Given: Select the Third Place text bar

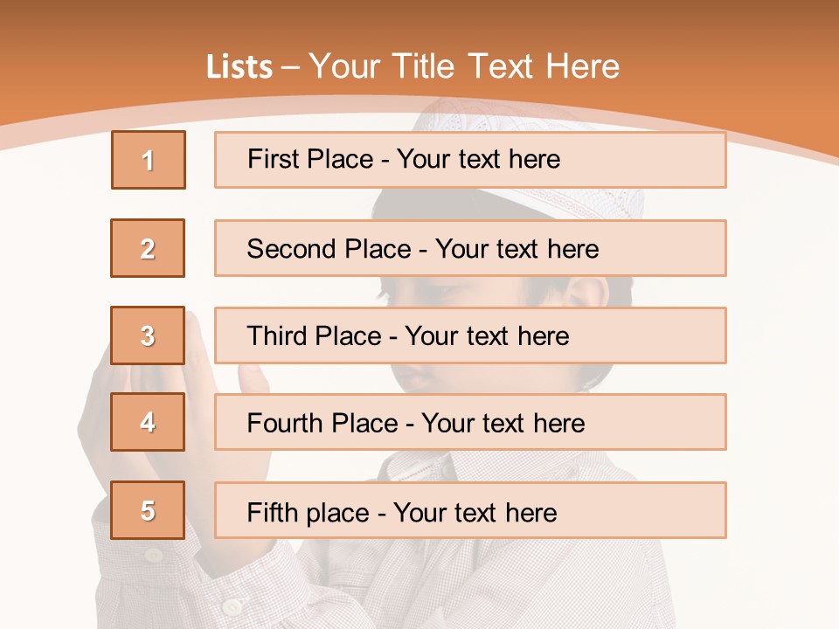Looking at the screenshot, I should coord(470,335).
